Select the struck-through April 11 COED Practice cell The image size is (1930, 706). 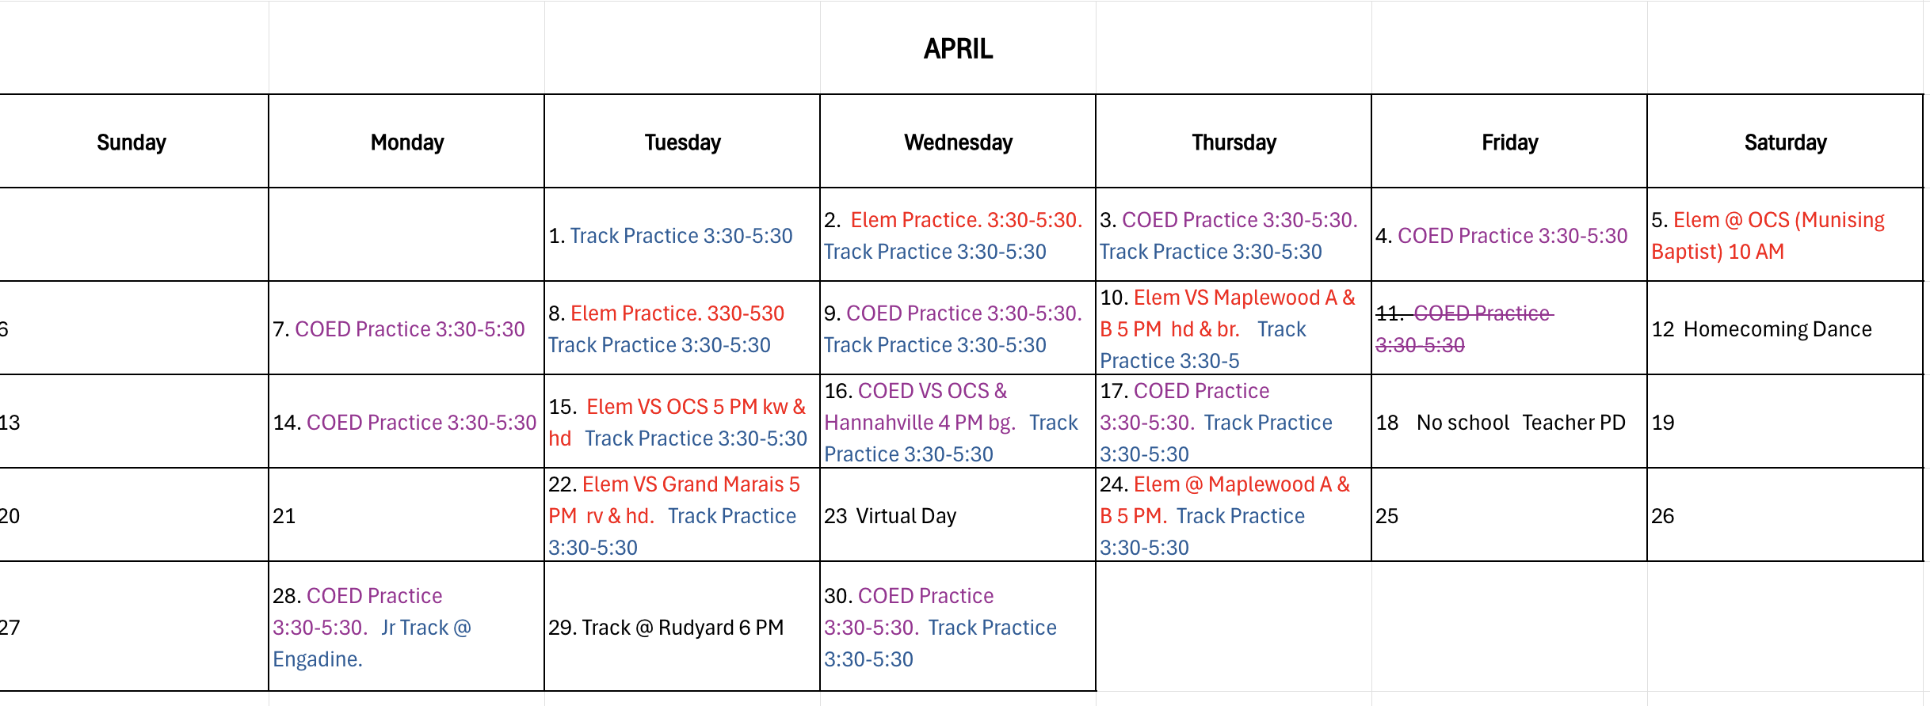tap(1509, 328)
